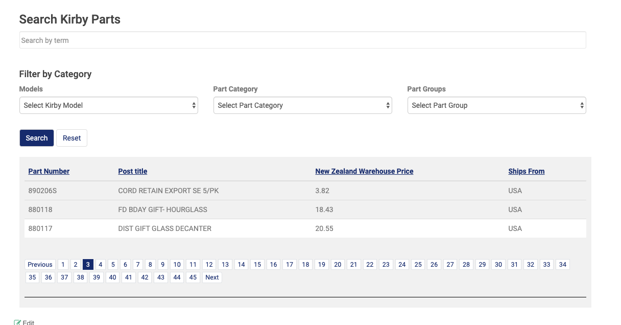This screenshot has width=621, height=325.
Task: Sort by Ships From column header
Action: click(x=527, y=171)
